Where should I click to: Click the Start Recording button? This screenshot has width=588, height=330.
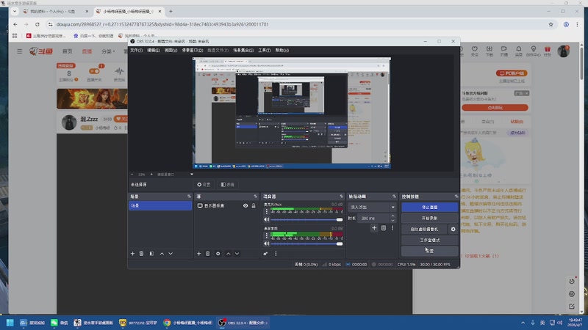tap(429, 218)
